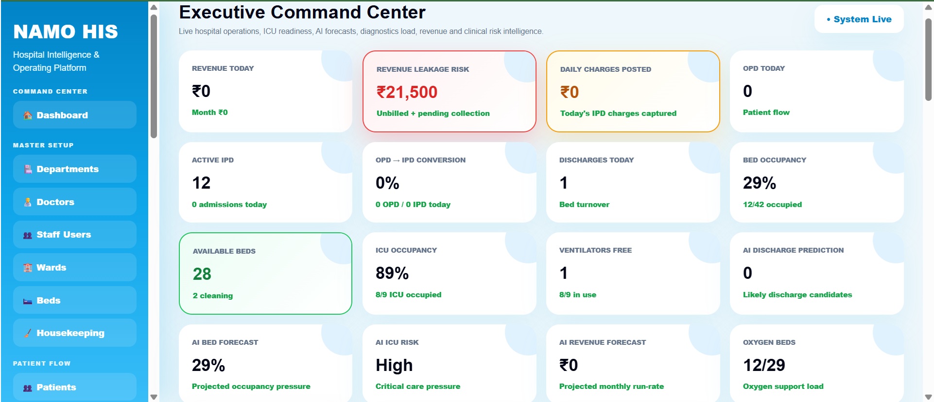
Task: Click the main page scrollbar thumb
Action: pos(928,59)
